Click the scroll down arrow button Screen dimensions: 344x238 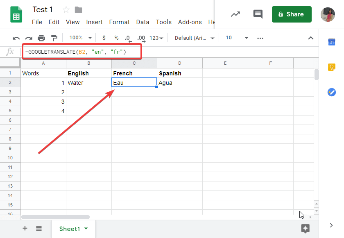(316, 211)
